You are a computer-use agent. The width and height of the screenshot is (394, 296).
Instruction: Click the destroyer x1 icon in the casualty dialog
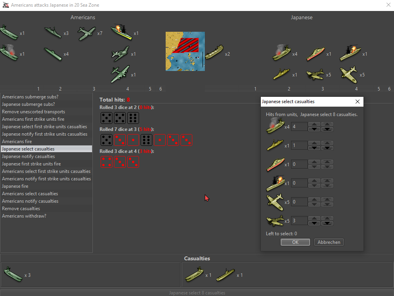pos(275,145)
